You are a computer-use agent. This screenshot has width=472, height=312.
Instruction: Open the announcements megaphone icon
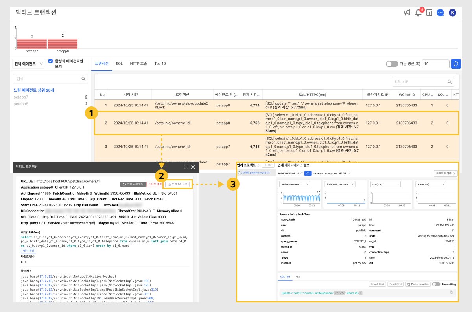[x=407, y=13]
